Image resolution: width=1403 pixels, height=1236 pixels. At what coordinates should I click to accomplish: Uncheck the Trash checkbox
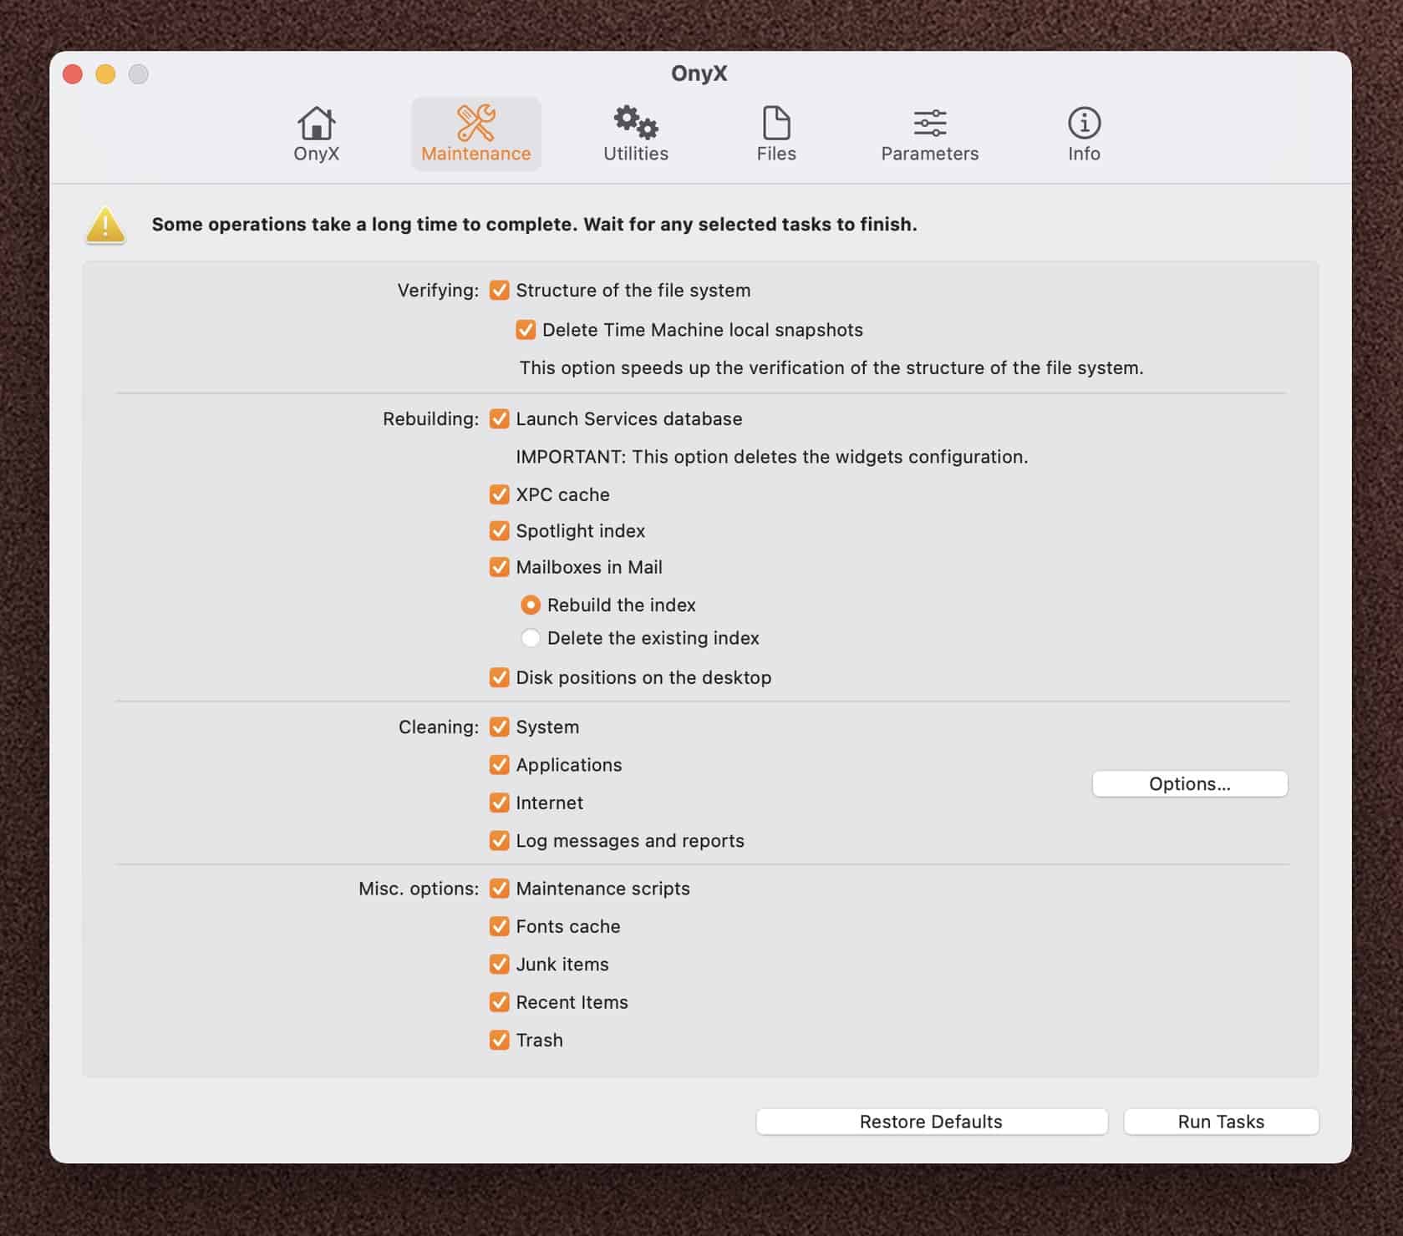click(x=500, y=1041)
